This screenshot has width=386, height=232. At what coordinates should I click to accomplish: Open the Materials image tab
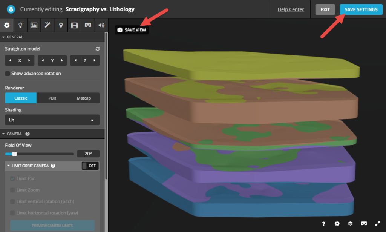[x=34, y=25]
